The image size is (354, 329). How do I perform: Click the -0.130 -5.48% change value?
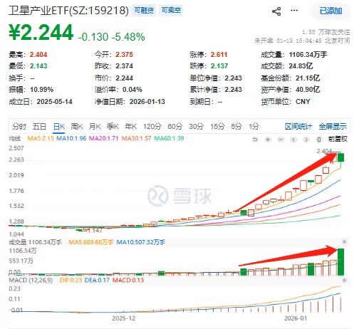coord(111,37)
